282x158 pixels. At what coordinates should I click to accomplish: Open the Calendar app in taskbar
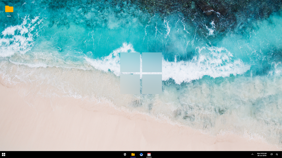(149, 154)
